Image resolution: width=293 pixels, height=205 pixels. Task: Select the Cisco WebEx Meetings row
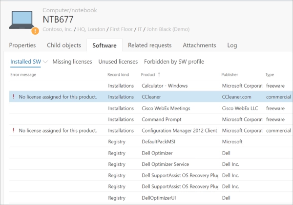[x=151, y=108]
